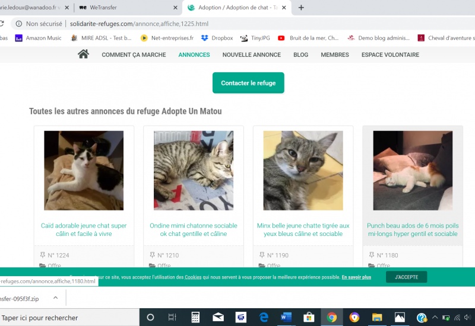
Task: Open a new browser tab
Action: [x=301, y=8]
